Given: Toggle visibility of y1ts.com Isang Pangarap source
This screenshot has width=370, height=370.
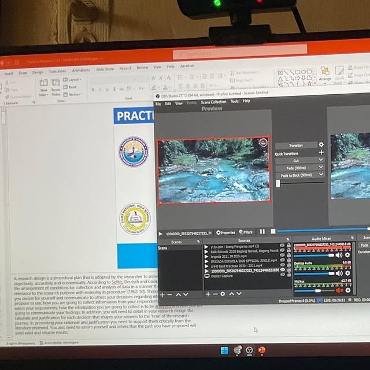Looking at the screenshot, I should point(282,245).
